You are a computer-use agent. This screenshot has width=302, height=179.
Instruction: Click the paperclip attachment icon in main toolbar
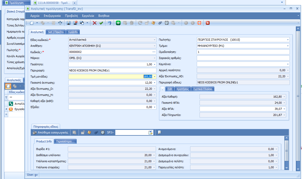(x=160, y=23)
